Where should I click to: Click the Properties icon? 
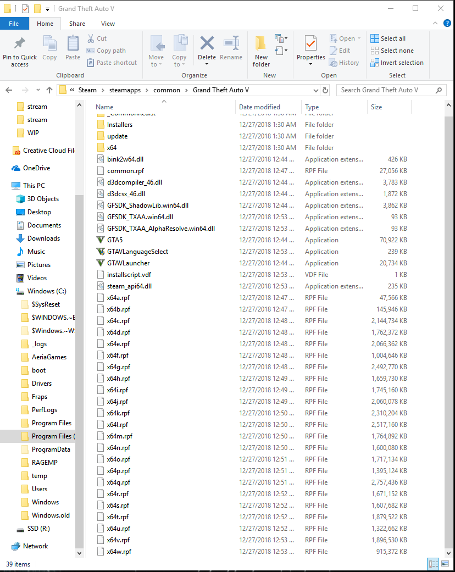coord(310,43)
